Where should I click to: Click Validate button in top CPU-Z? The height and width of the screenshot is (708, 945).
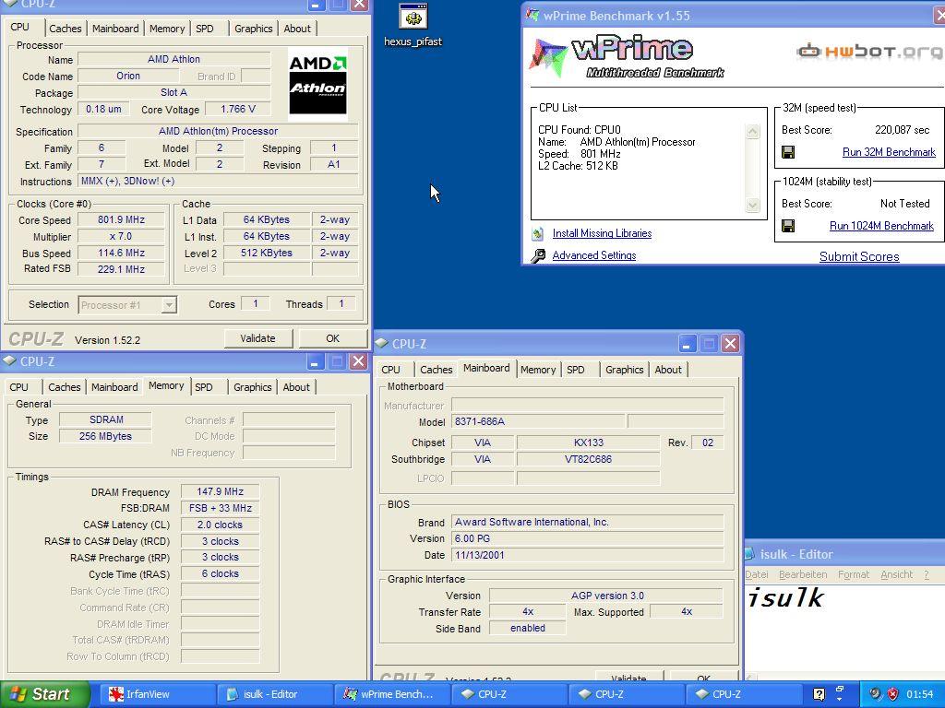(x=258, y=338)
